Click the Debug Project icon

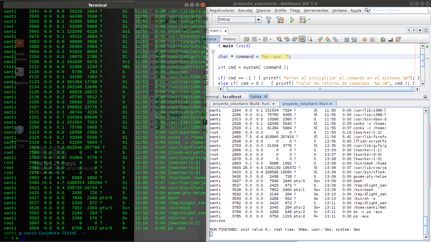tap(303, 20)
